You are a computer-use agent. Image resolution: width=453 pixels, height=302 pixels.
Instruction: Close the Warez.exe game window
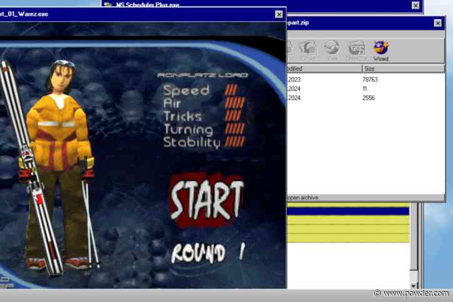click(279, 14)
